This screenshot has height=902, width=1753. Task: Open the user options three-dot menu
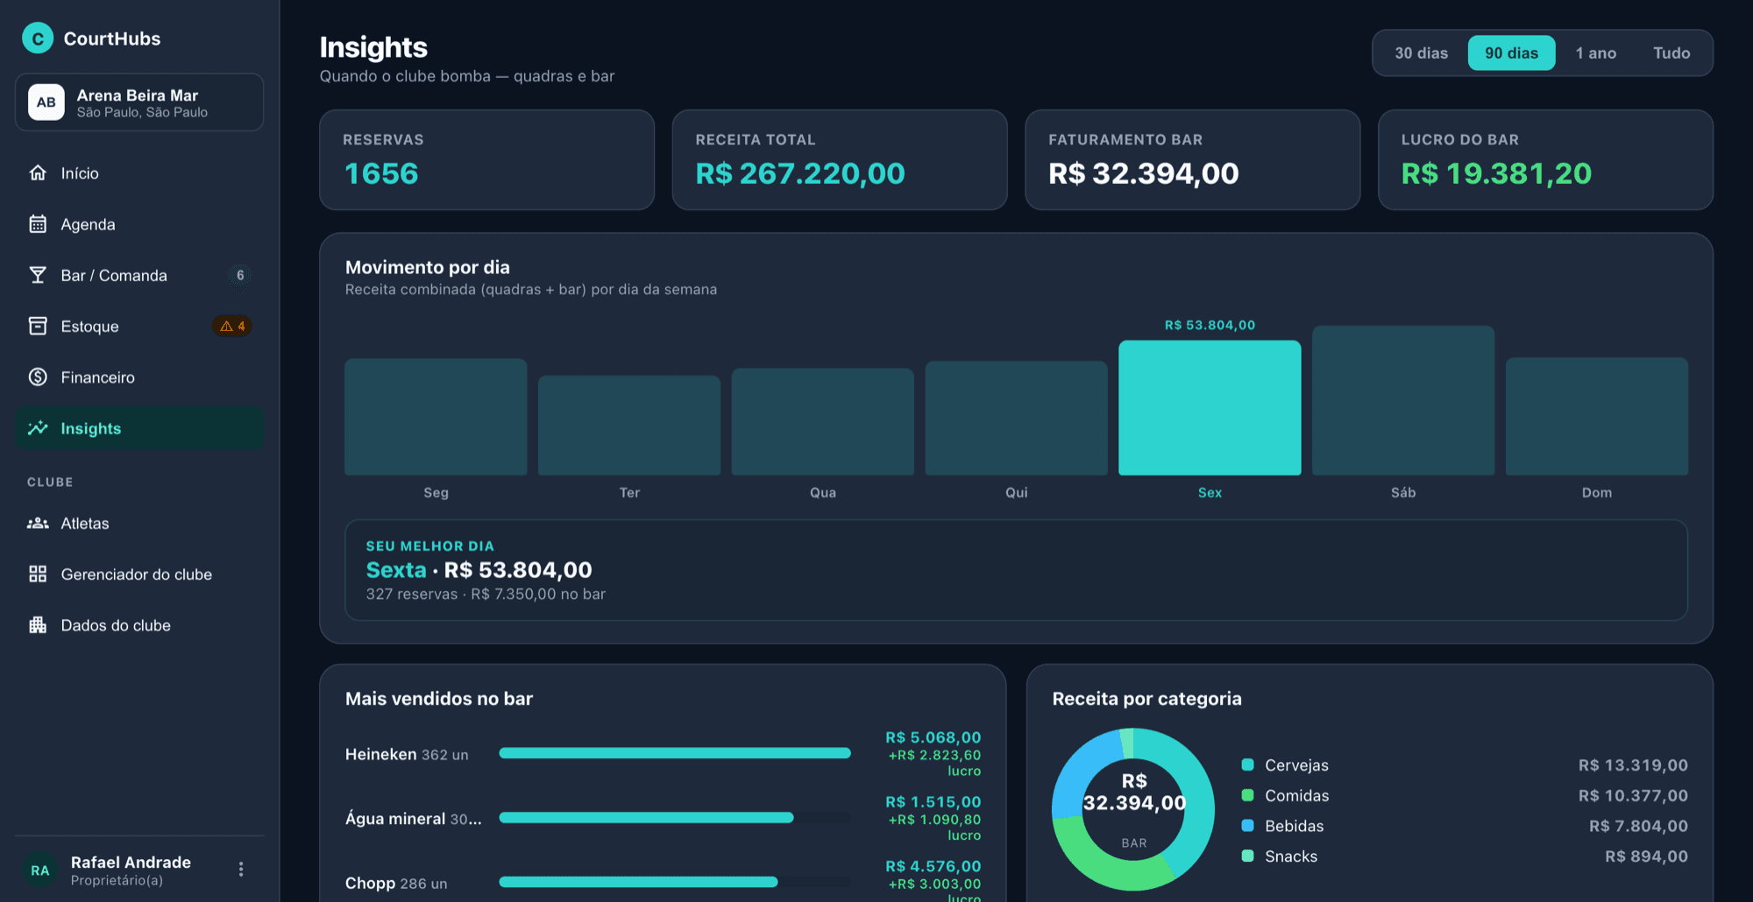(x=241, y=870)
